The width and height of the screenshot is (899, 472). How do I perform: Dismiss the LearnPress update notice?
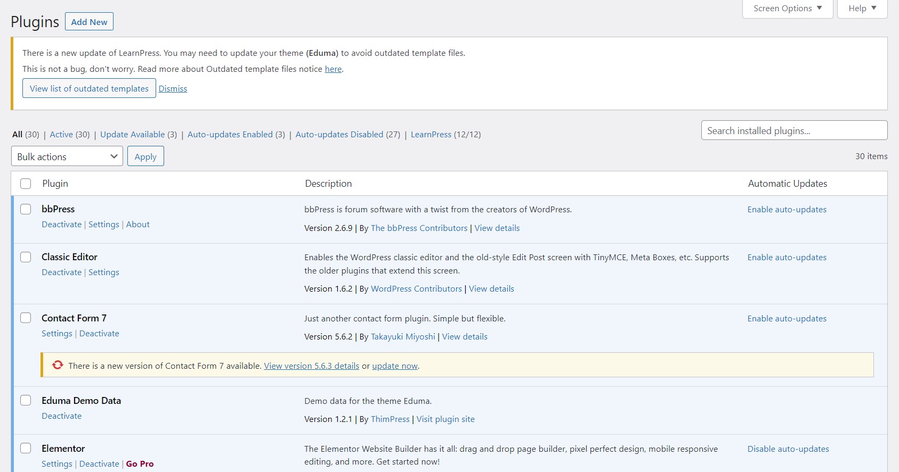coord(173,89)
